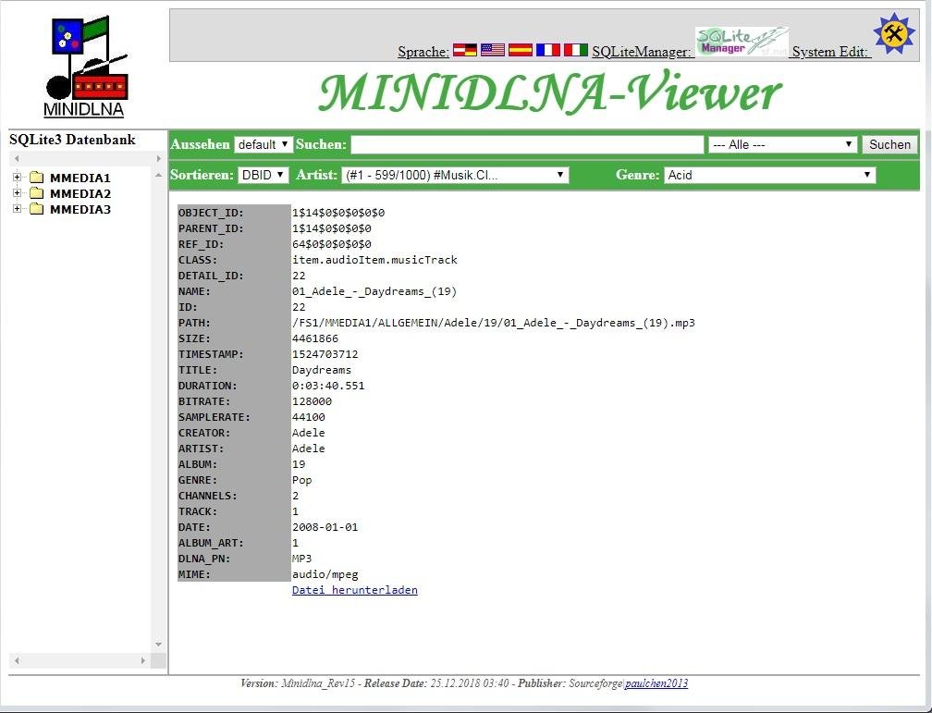Open the Genre dropdown showing Acid
The width and height of the screenshot is (932, 713).
[769, 175]
